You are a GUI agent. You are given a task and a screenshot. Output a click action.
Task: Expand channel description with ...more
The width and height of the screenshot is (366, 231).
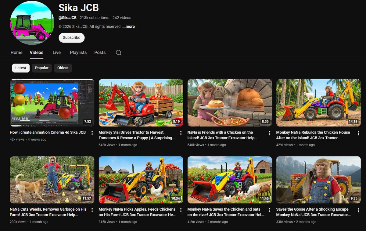click(128, 26)
